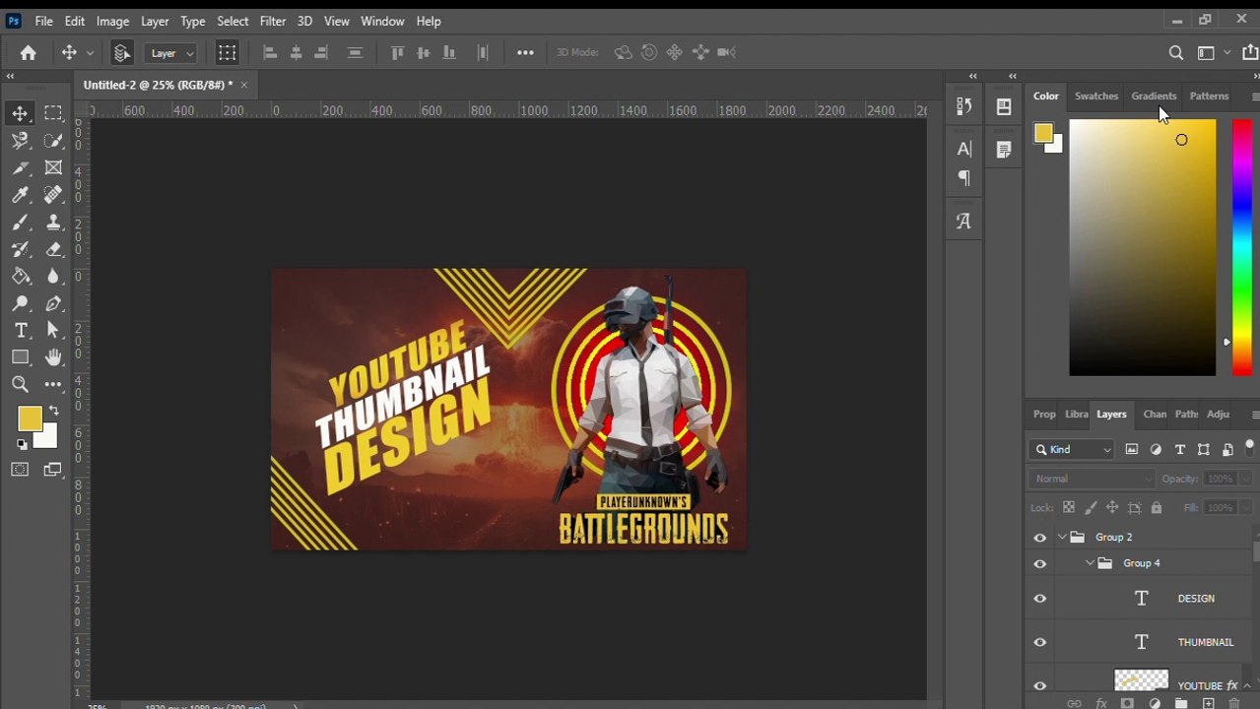Select the Brush tool
The width and height of the screenshot is (1260, 709).
click(x=20, y=223)
